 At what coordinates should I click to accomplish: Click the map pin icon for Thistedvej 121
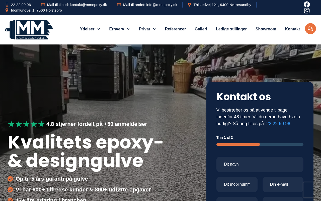(189, 5)
